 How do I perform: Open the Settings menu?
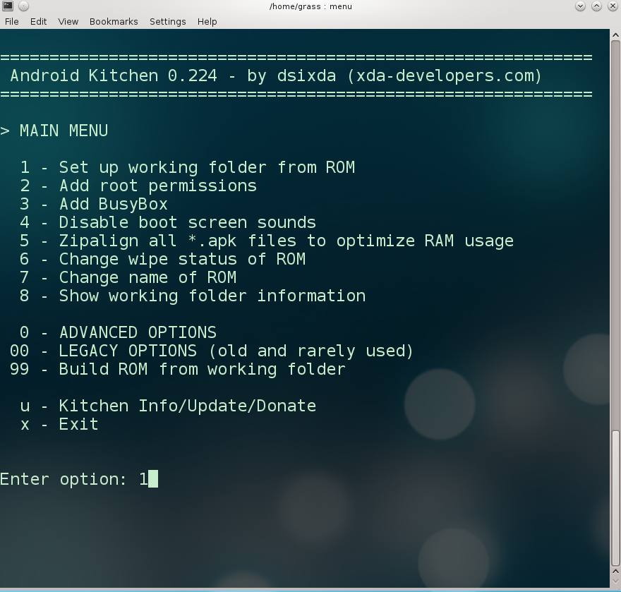coord(167,21)
